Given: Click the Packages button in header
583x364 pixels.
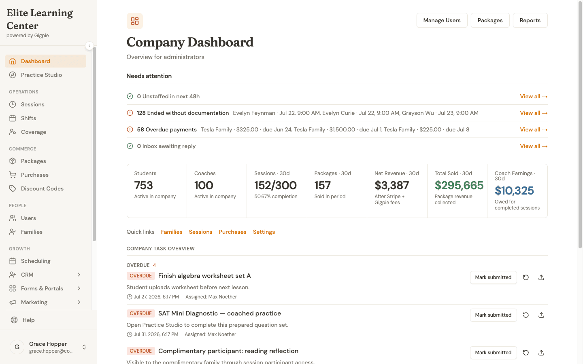Looking at the screenshot, I should [x=490, y=20].
